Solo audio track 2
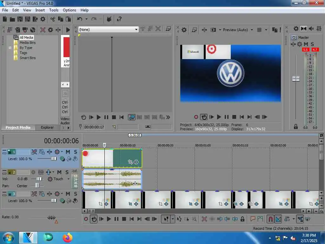The image size is (325, 244). tap(67, 172)
